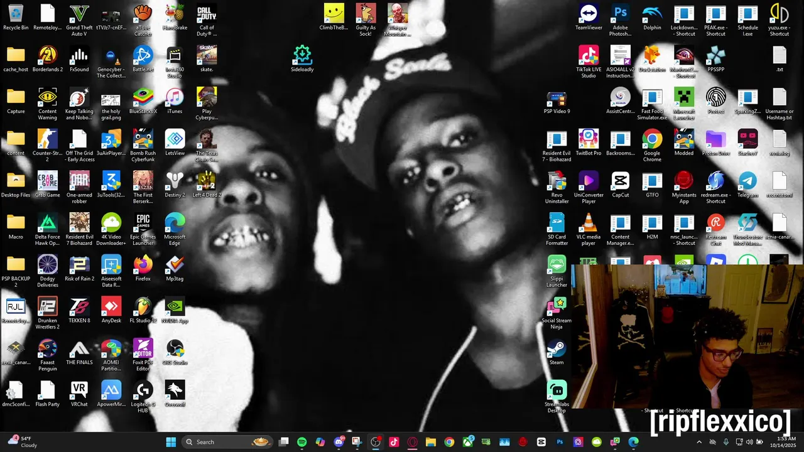Launch TikTok LIVE Studio shortcut

[589, 62]
